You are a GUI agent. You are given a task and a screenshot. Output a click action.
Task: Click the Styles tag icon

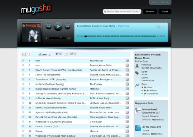pyautogui.click(x=137, y=73)
